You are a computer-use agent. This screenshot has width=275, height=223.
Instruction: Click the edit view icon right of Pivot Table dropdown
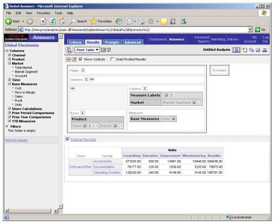pyautogui.click(x=104, y=50)
